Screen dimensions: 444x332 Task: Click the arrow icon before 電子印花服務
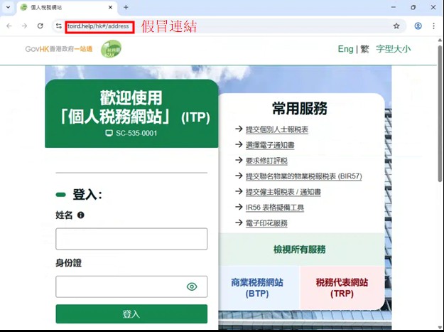tap(239, 223)
